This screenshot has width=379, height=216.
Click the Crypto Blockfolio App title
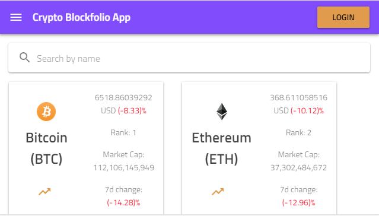(81, 17)
